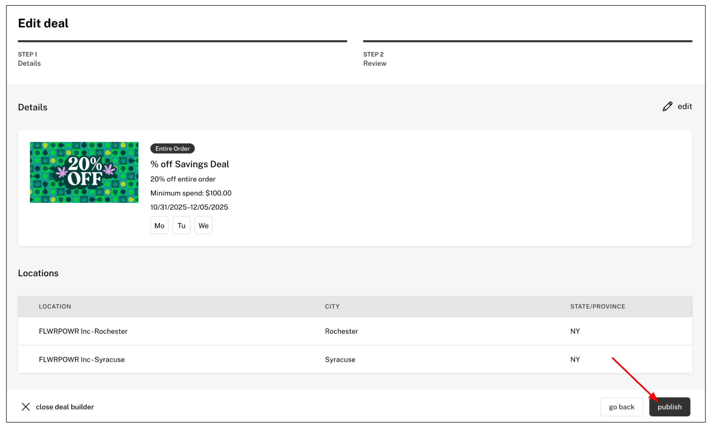Click the Step 1 progress bar

click(182, 41)
